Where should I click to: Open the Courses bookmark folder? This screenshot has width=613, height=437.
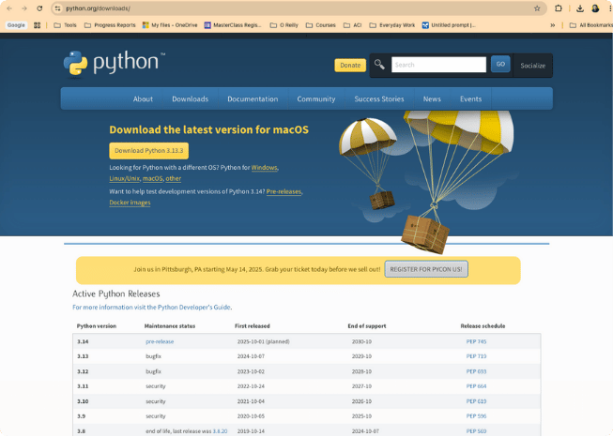pos(320,25)
